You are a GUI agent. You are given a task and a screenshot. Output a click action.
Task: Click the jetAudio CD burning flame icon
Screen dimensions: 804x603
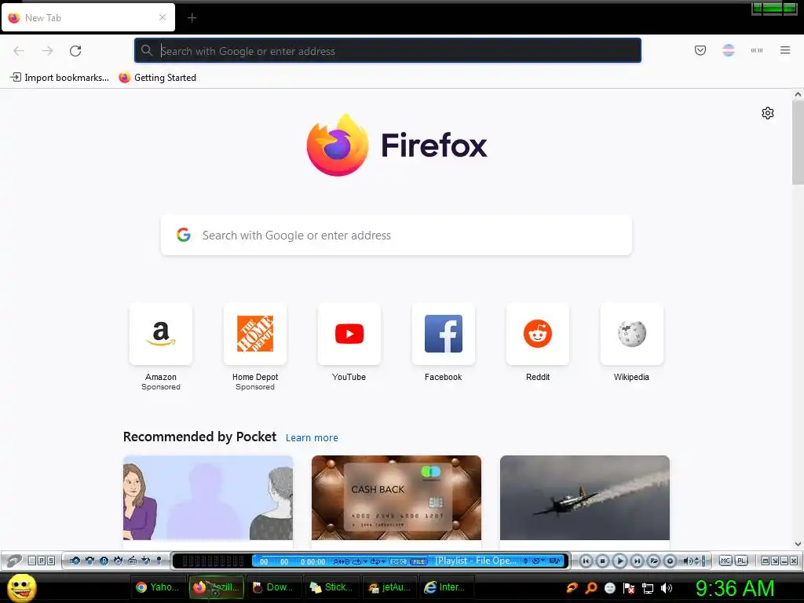tap(118, 561)
